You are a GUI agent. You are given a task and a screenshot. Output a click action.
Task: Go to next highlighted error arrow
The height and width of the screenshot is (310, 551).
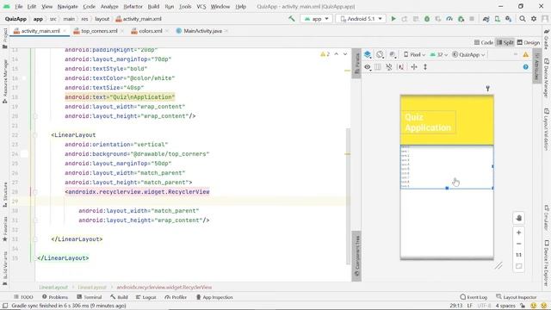(x=345, y=54)
